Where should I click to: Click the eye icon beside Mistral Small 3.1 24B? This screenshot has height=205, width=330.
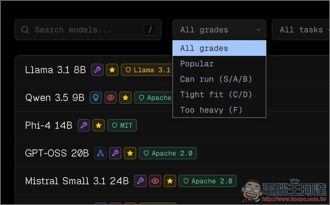point(155,181)
